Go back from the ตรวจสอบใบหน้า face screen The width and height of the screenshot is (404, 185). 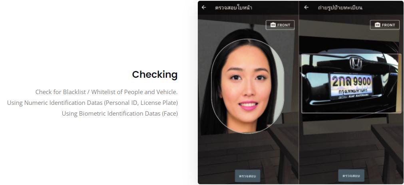click(204, 8)
